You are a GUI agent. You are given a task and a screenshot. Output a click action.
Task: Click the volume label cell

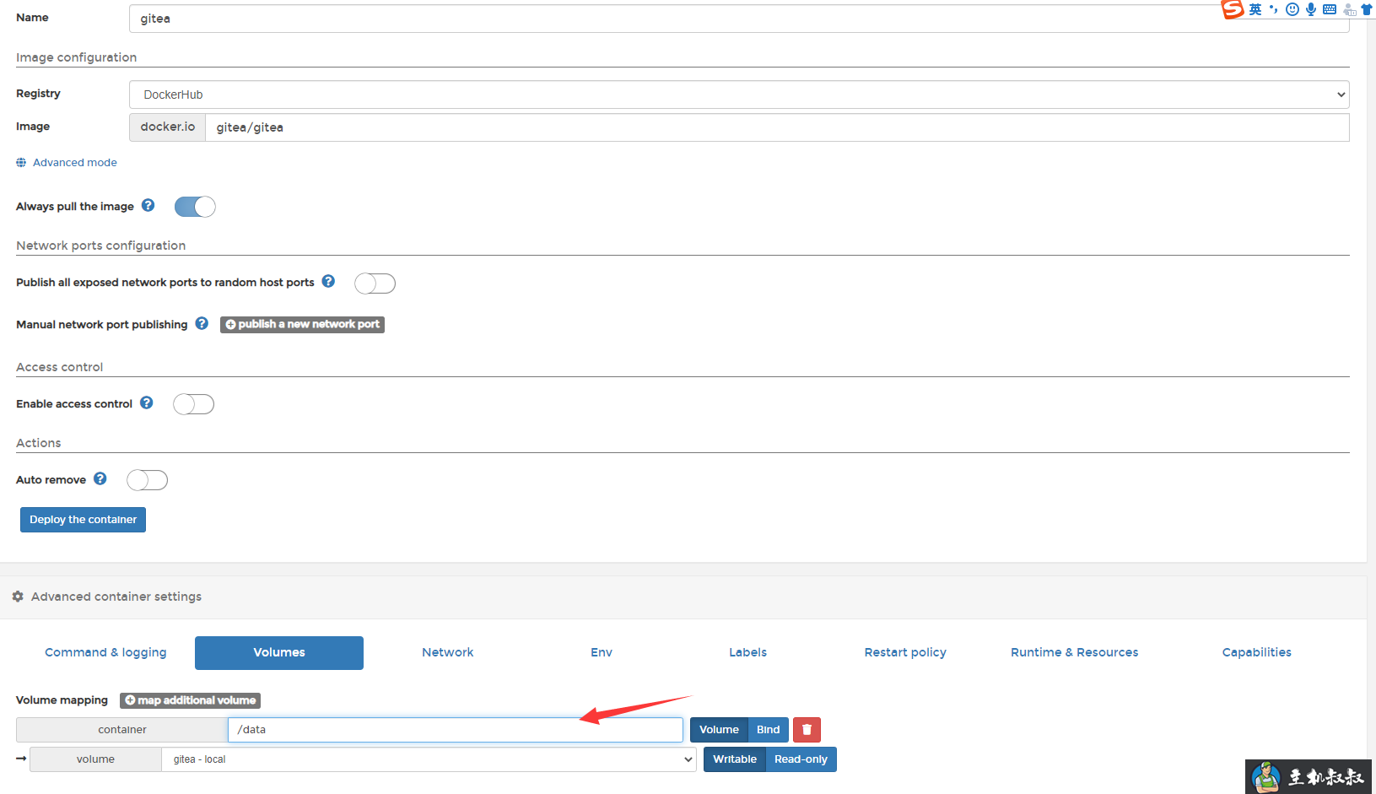coord(95,759)
